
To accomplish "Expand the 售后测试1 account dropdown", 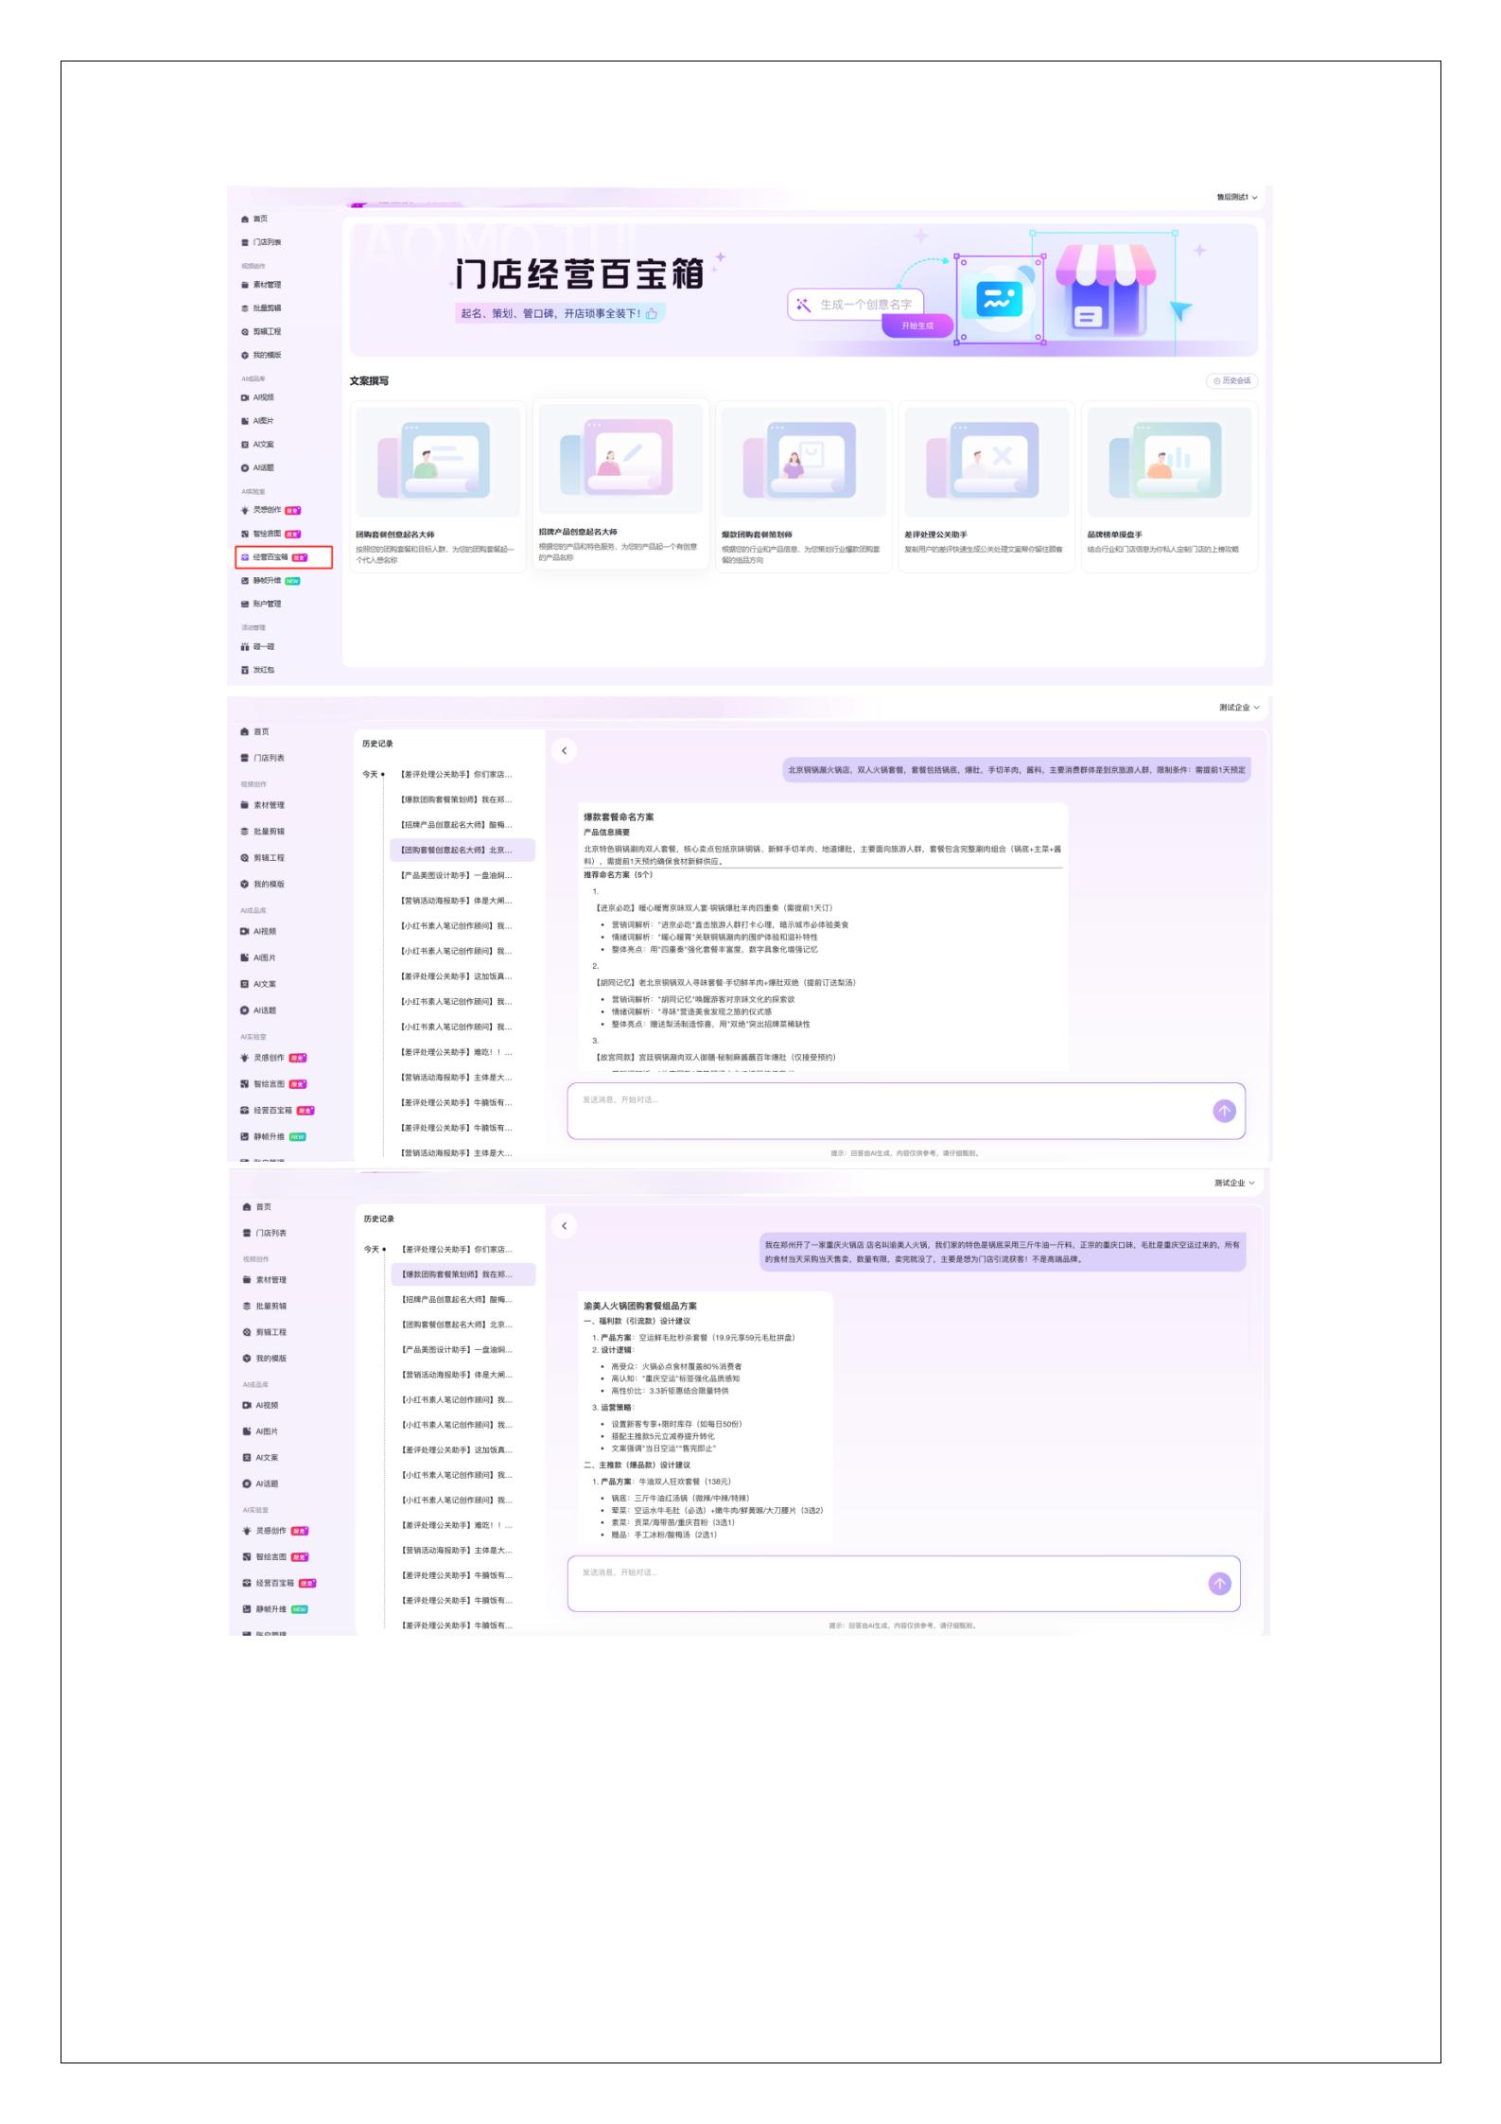I will tap(1237, 198).
